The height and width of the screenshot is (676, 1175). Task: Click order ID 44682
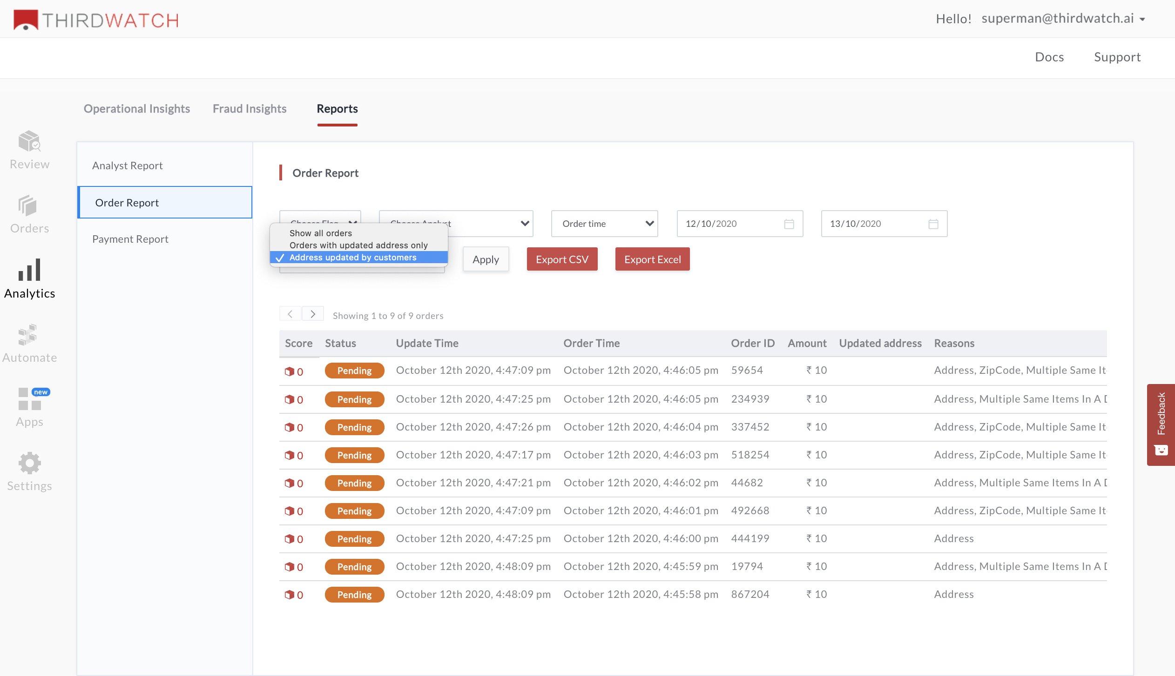pos(747,483)
